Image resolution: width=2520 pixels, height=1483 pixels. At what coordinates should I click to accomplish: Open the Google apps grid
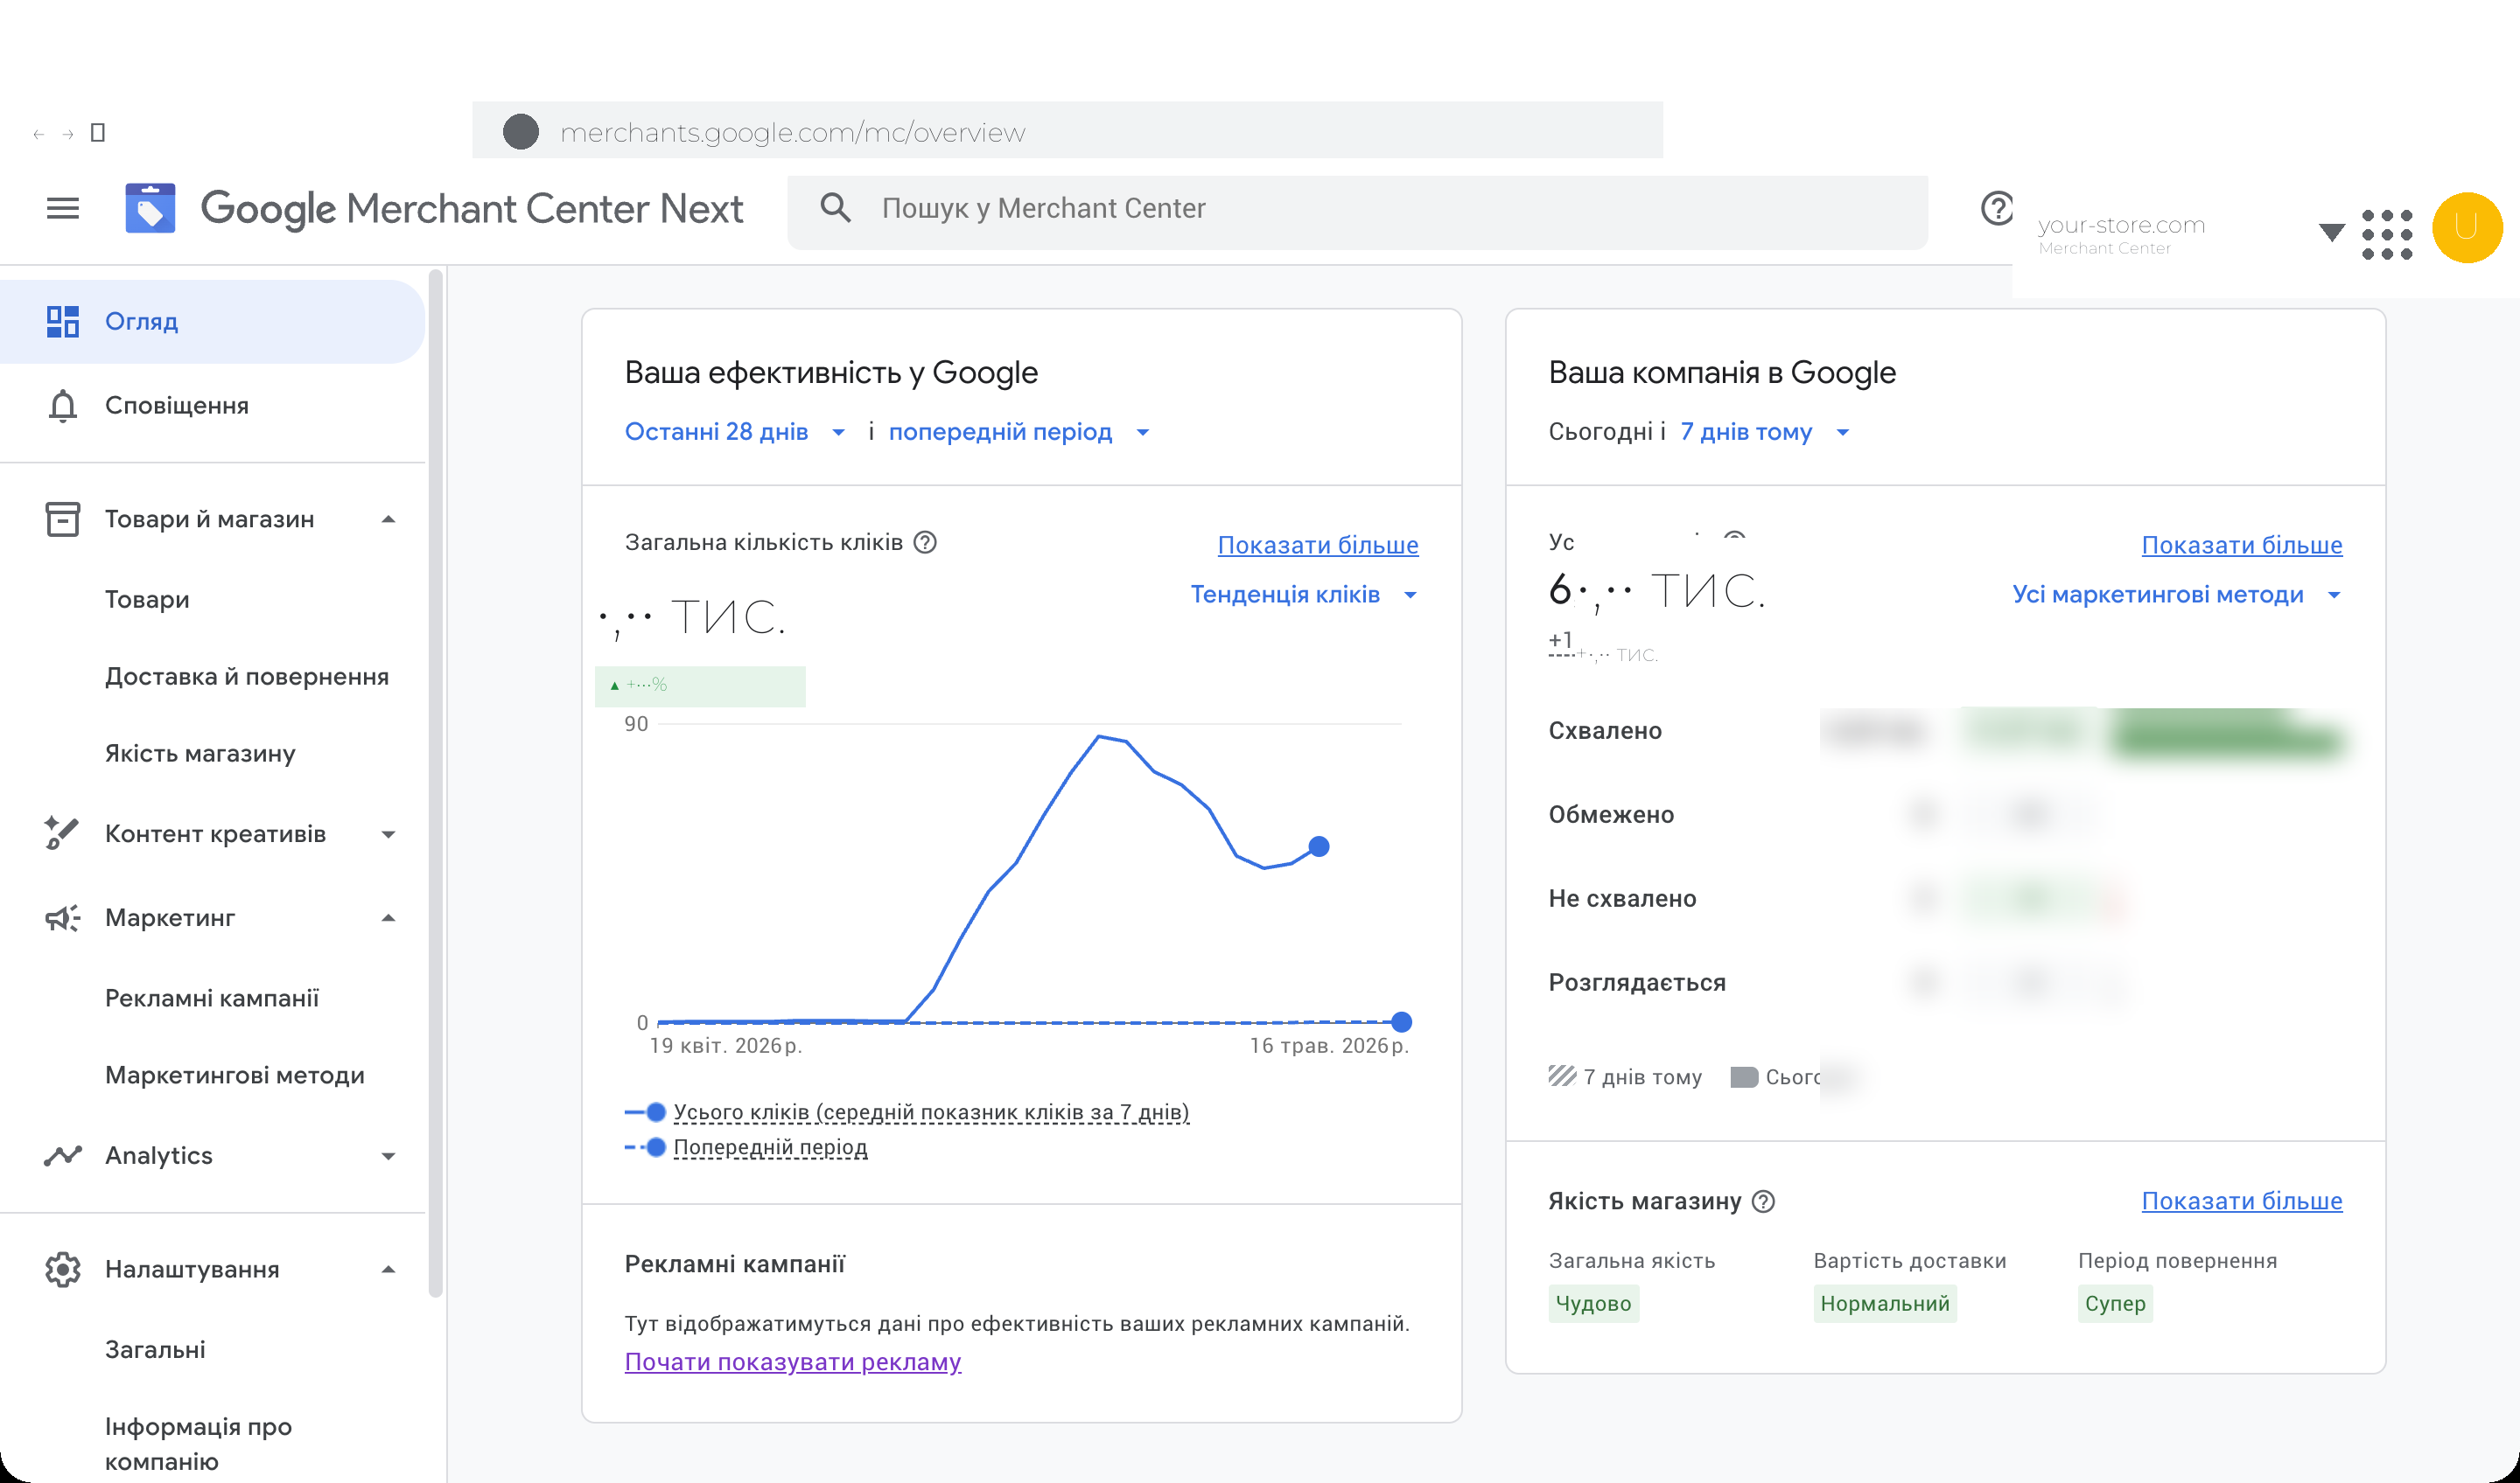pos(2386,233)
